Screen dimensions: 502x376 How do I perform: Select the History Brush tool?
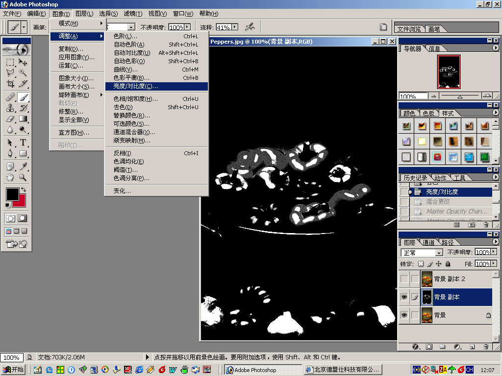(x=23, y=108)
